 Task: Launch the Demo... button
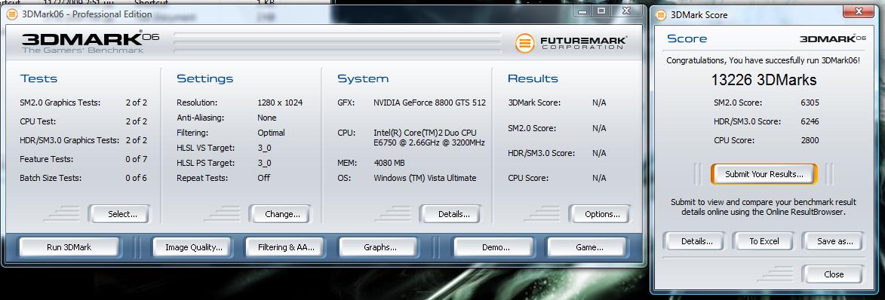(x=493, y=247)
